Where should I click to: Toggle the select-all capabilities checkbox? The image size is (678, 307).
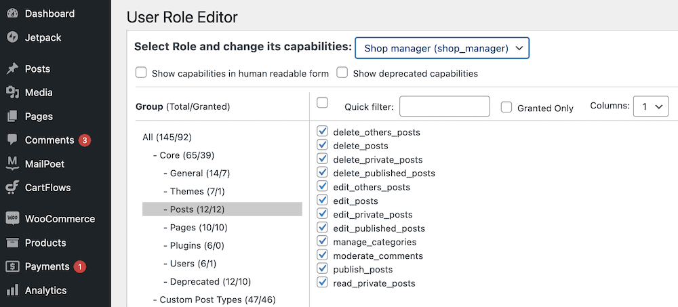322,102
